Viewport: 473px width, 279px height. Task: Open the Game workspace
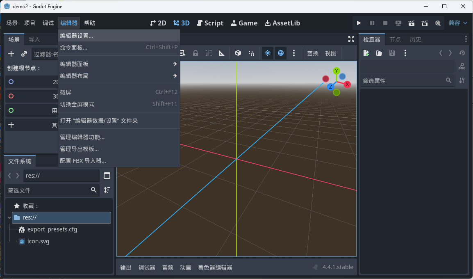click(244, 23)
